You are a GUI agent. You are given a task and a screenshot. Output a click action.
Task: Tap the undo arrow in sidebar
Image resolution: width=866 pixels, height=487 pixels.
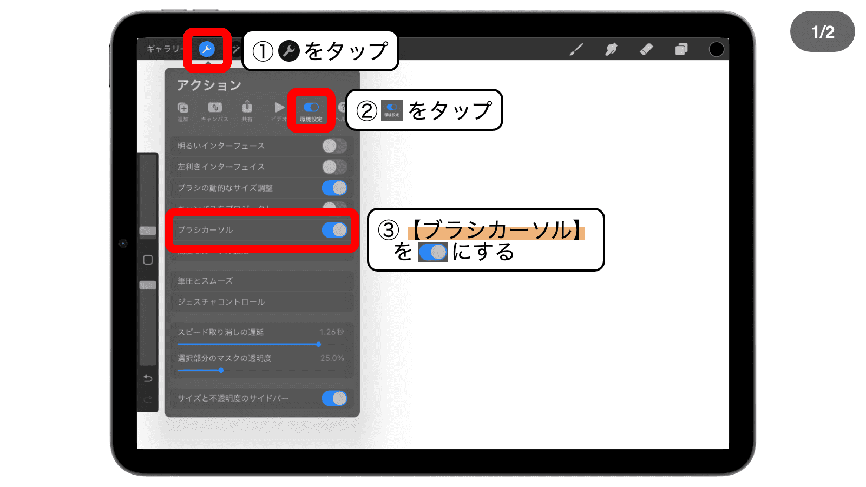pos(148,378)
